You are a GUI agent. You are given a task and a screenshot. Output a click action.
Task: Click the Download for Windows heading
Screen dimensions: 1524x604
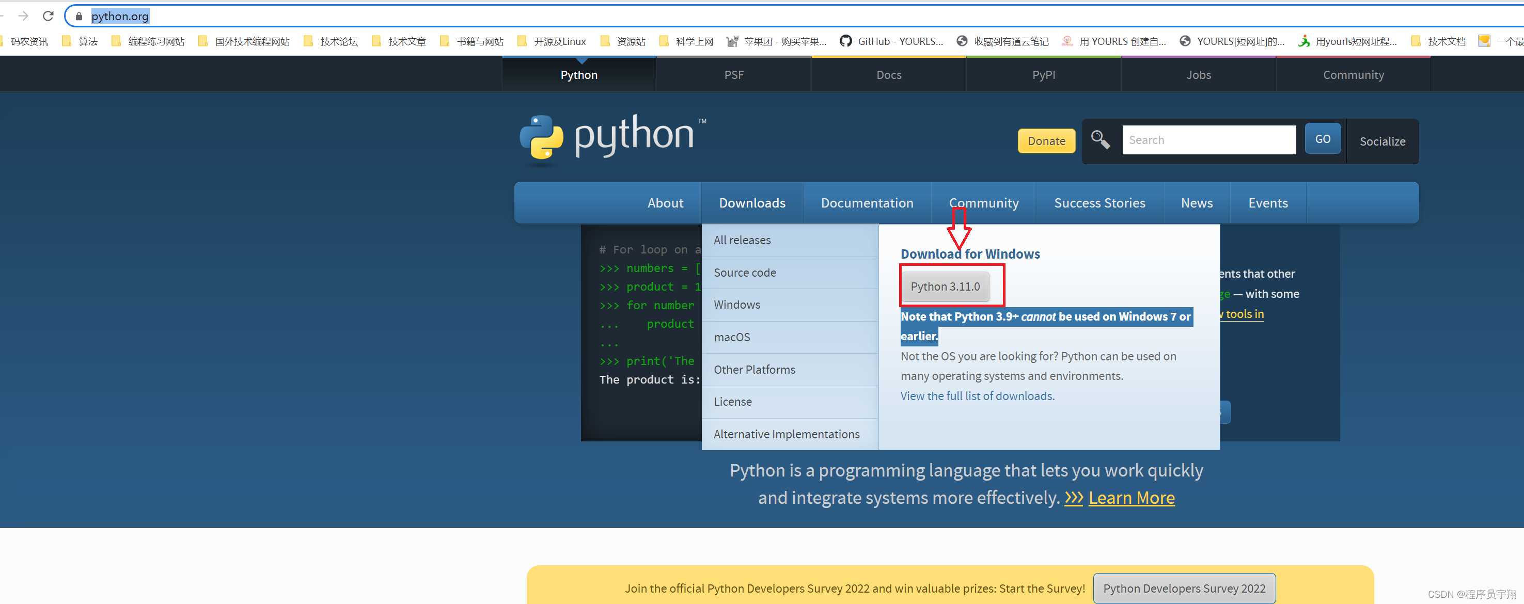click(x=970, y=254)
